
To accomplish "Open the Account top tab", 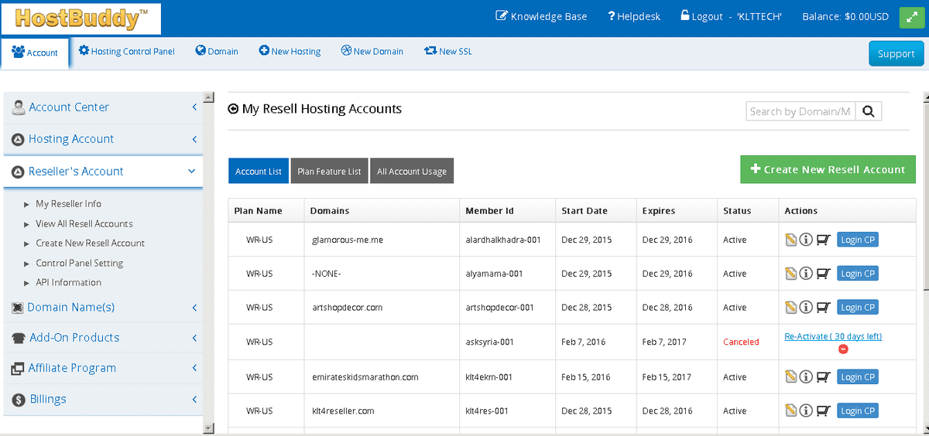I will [35, 53].
